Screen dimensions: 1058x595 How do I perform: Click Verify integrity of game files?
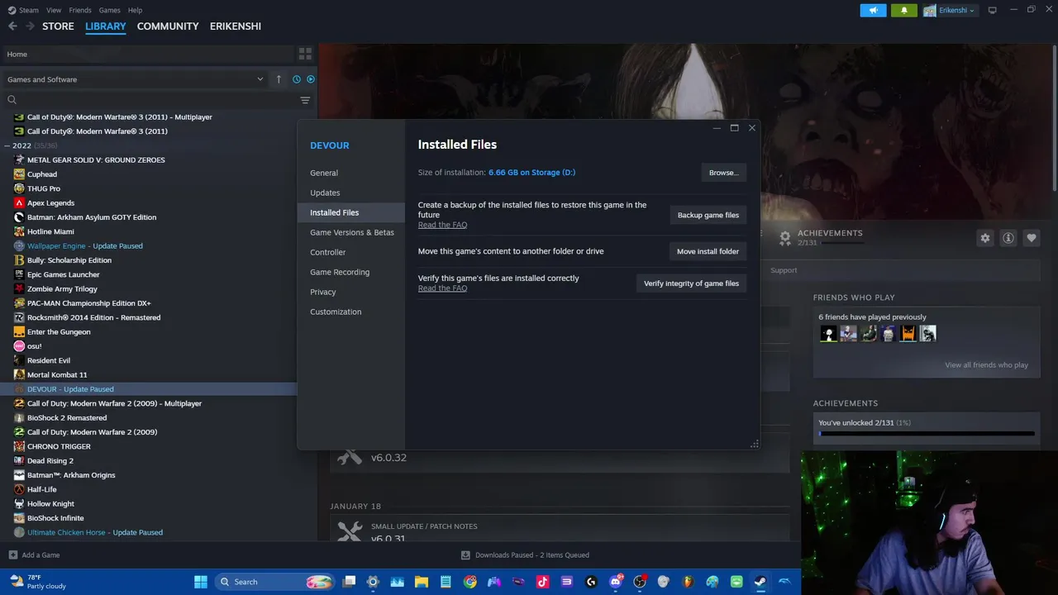click(691, 283)
